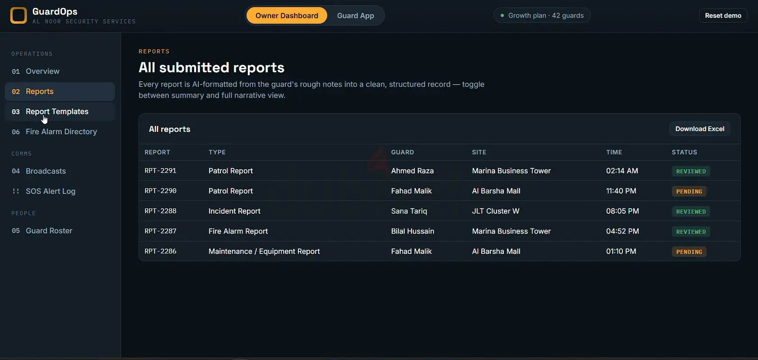Open Fire Alarm Directory page

(x=60, y=132)
